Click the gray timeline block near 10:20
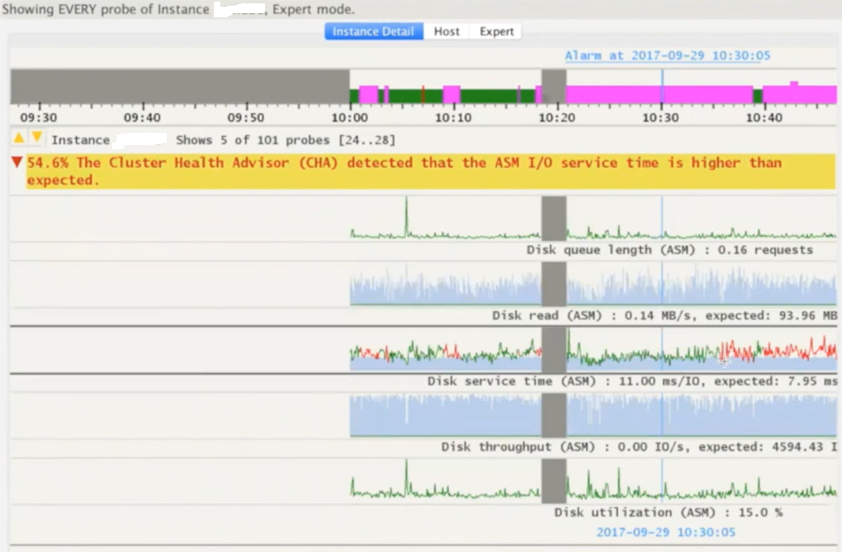Screen dimensions: 842x552 pos(554,87)
